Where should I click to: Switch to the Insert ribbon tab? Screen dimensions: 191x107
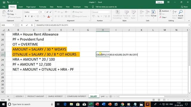[x=21, y=7]
